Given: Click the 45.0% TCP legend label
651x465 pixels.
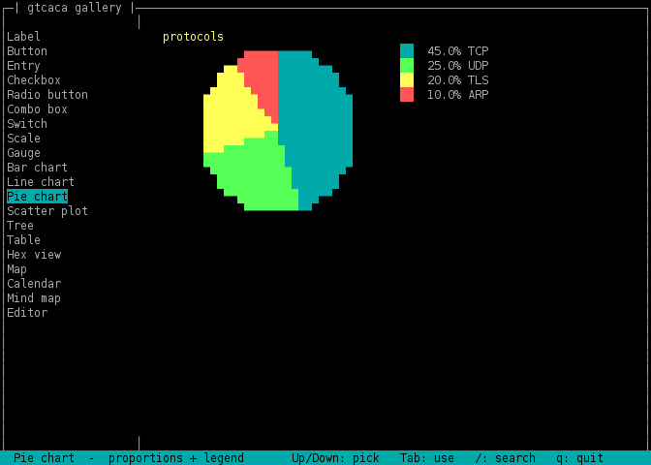Looking at the screenshot, I should click(458, 51).
